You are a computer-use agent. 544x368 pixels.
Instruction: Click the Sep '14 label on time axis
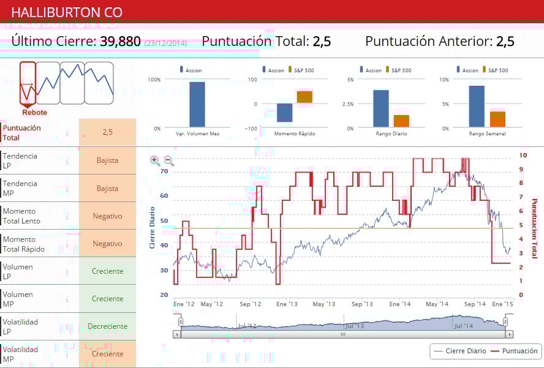coord(475,304)
